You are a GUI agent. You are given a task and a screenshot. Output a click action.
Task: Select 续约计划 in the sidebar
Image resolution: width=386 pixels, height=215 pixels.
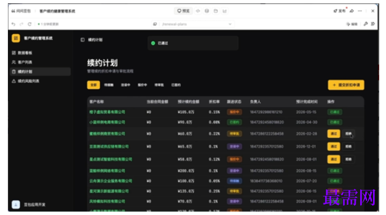coord(41,71)
